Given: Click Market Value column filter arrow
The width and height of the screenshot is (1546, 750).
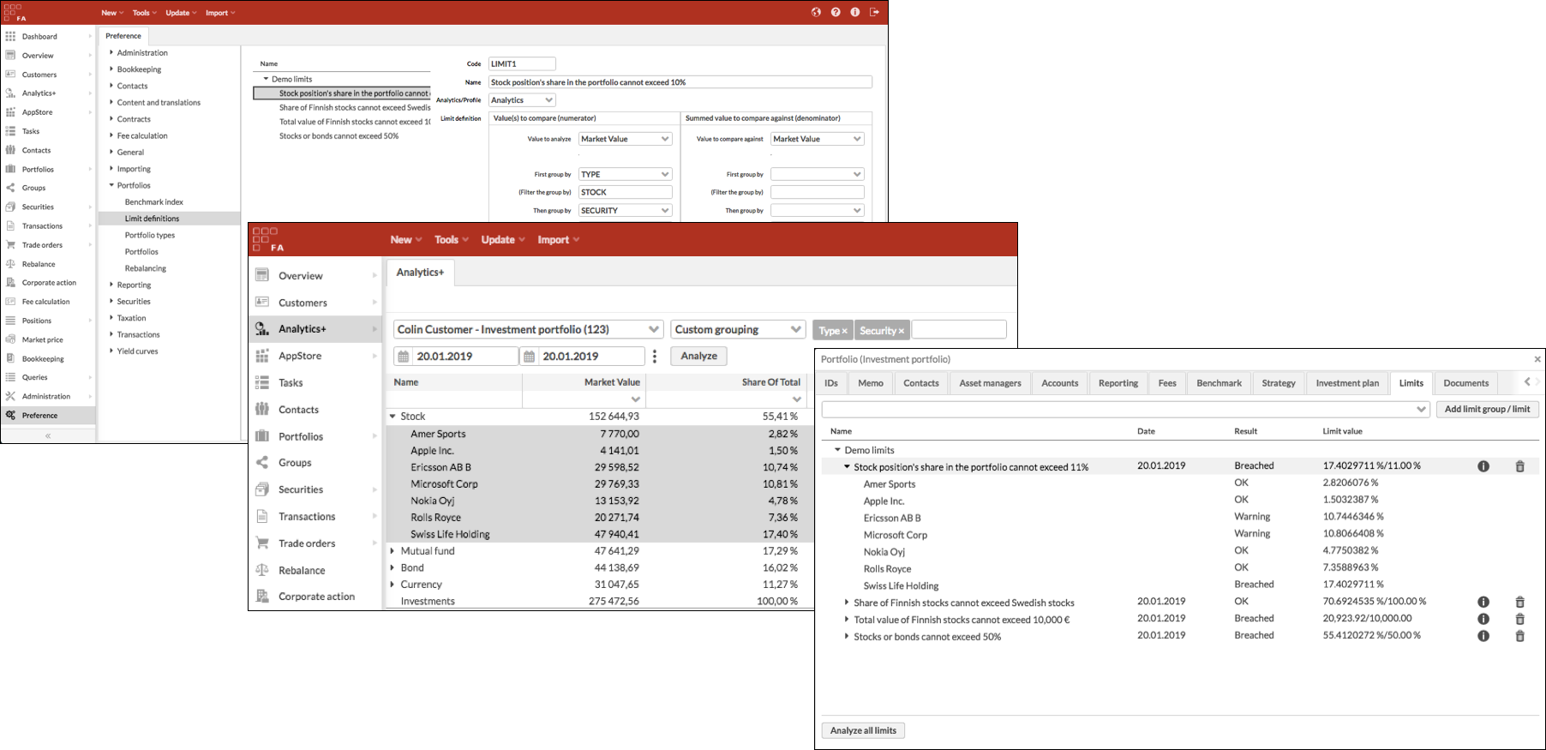Looking at the screenshot, I should click(636, 399).
